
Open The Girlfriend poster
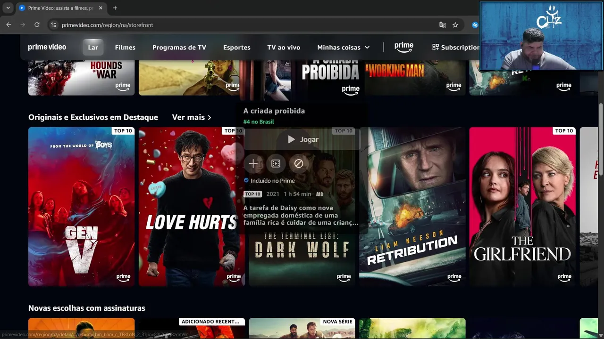(522, 207)
